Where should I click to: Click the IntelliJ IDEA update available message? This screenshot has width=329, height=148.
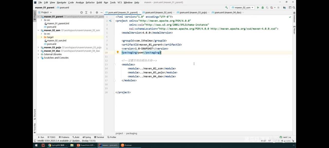[66, 141]
